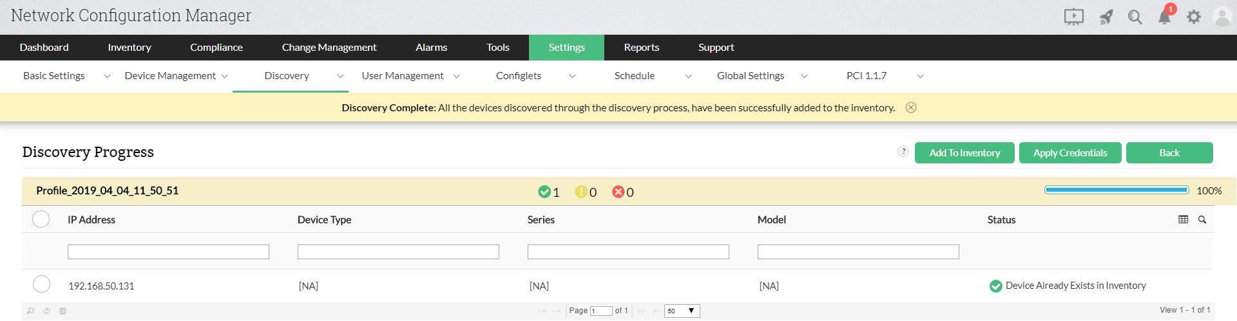
Task: Click the help question mark icon
Action: click(x=903, y=151)
